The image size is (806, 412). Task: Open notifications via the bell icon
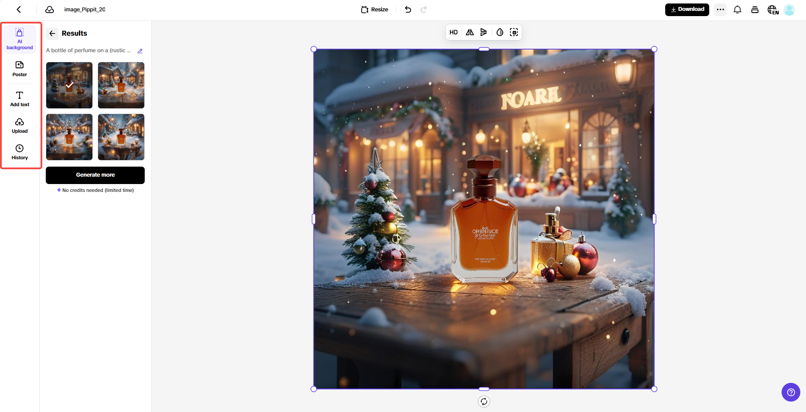tap(738, 9)
